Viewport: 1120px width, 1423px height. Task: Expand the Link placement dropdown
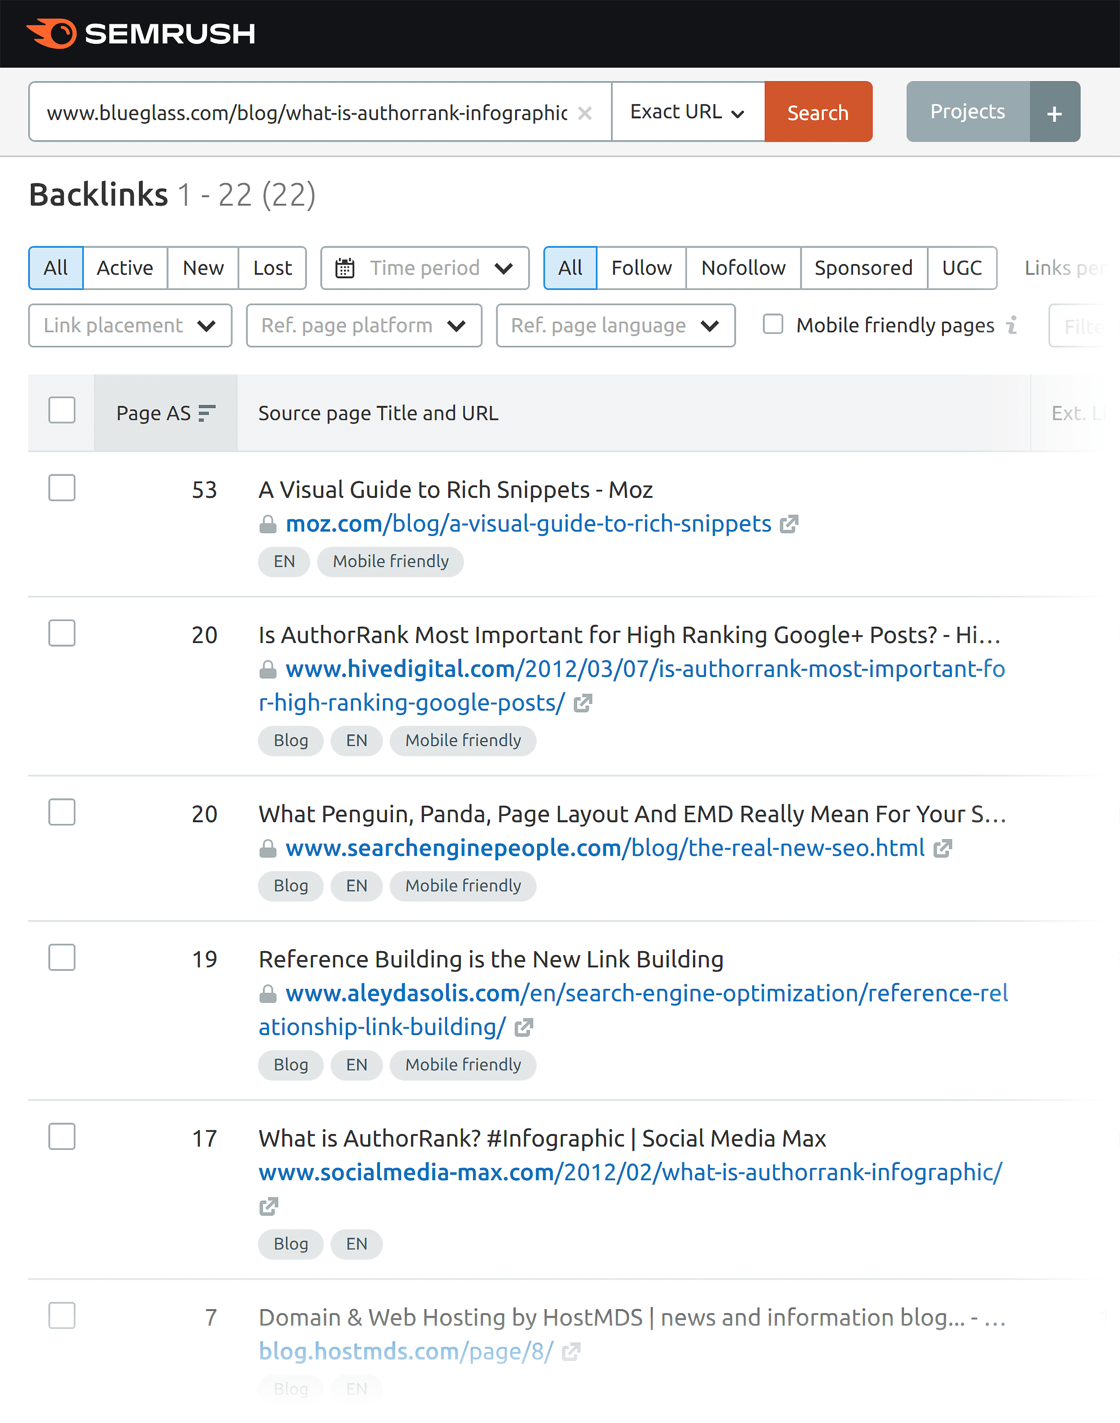pos(129,324)
